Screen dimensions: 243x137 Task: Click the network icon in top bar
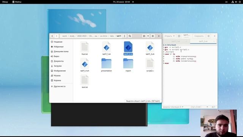pos(233,2)
